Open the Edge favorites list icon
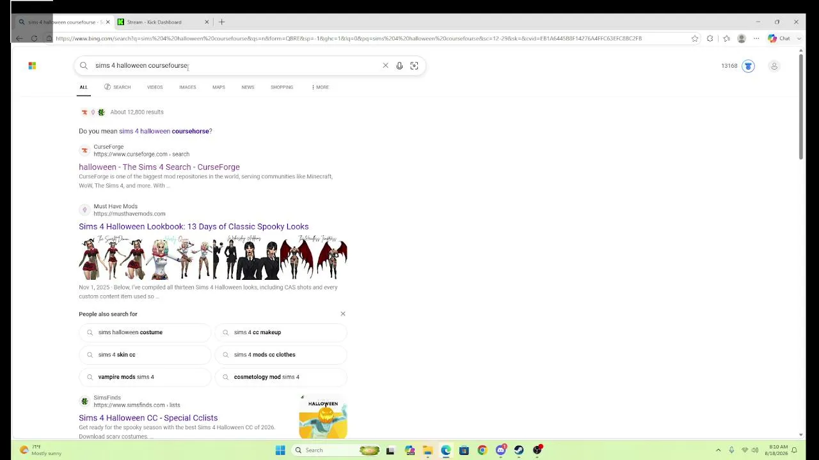 click(726, 38)
